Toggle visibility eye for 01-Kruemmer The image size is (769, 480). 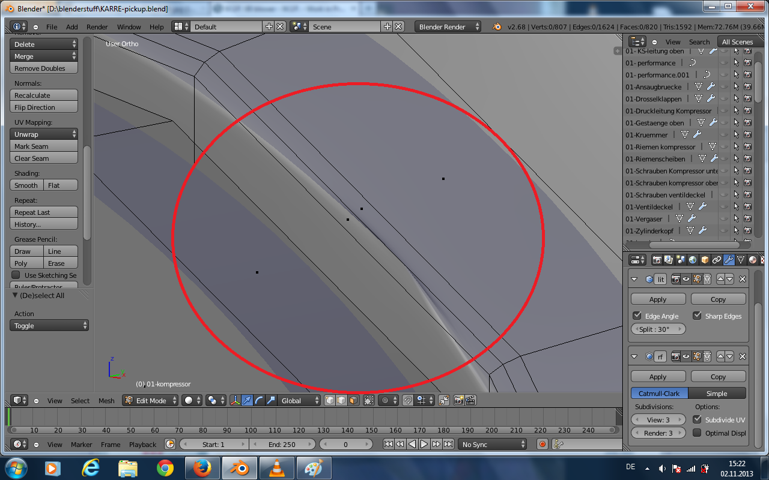(x=724, y=134)
